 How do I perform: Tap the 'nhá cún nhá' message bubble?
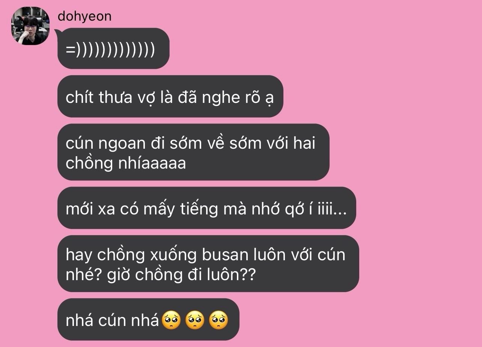tap(148, 320)
